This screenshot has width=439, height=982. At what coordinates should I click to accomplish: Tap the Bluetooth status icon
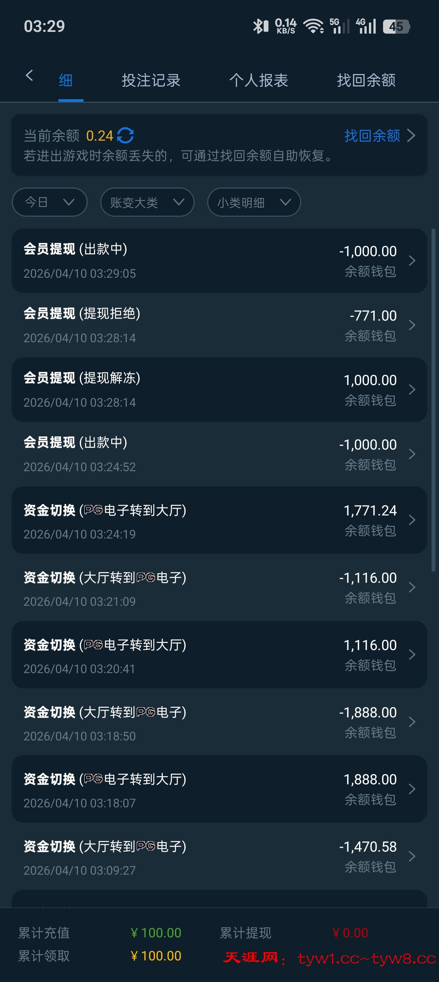pos(260,26)
